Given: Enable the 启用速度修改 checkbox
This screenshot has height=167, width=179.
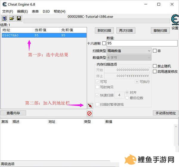Looking at the screenshot, I should click(155, 72).
